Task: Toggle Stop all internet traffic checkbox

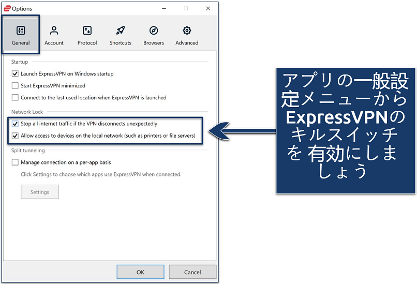Action: coord(15,124)
